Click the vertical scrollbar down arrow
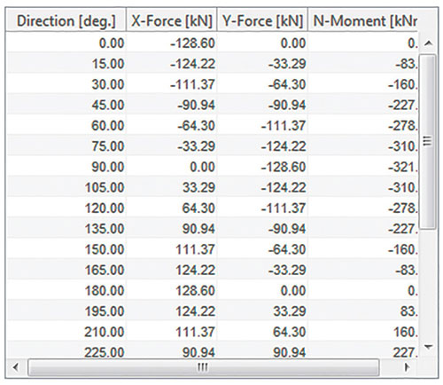Screen dimensions: 443x385 (428, 346)
